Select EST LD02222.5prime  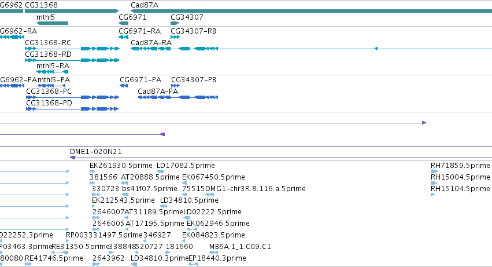pyautogui.click(x=212, y=212)
